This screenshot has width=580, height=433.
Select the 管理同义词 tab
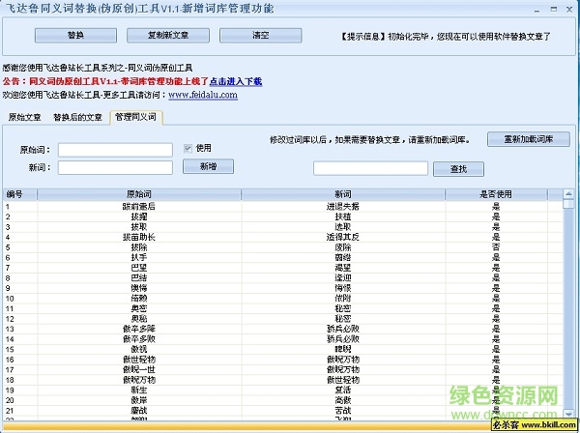135,117
